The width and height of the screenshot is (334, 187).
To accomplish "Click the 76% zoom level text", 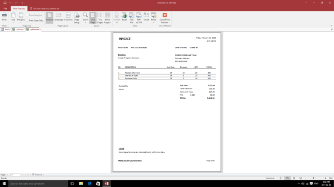I will click(331, 178).
